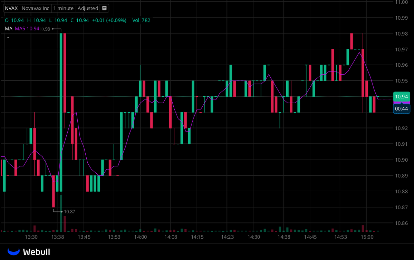Viewport: 414px width, 260px height.
Task: Click the 15:00 time axis label
Action: [367, 237]
